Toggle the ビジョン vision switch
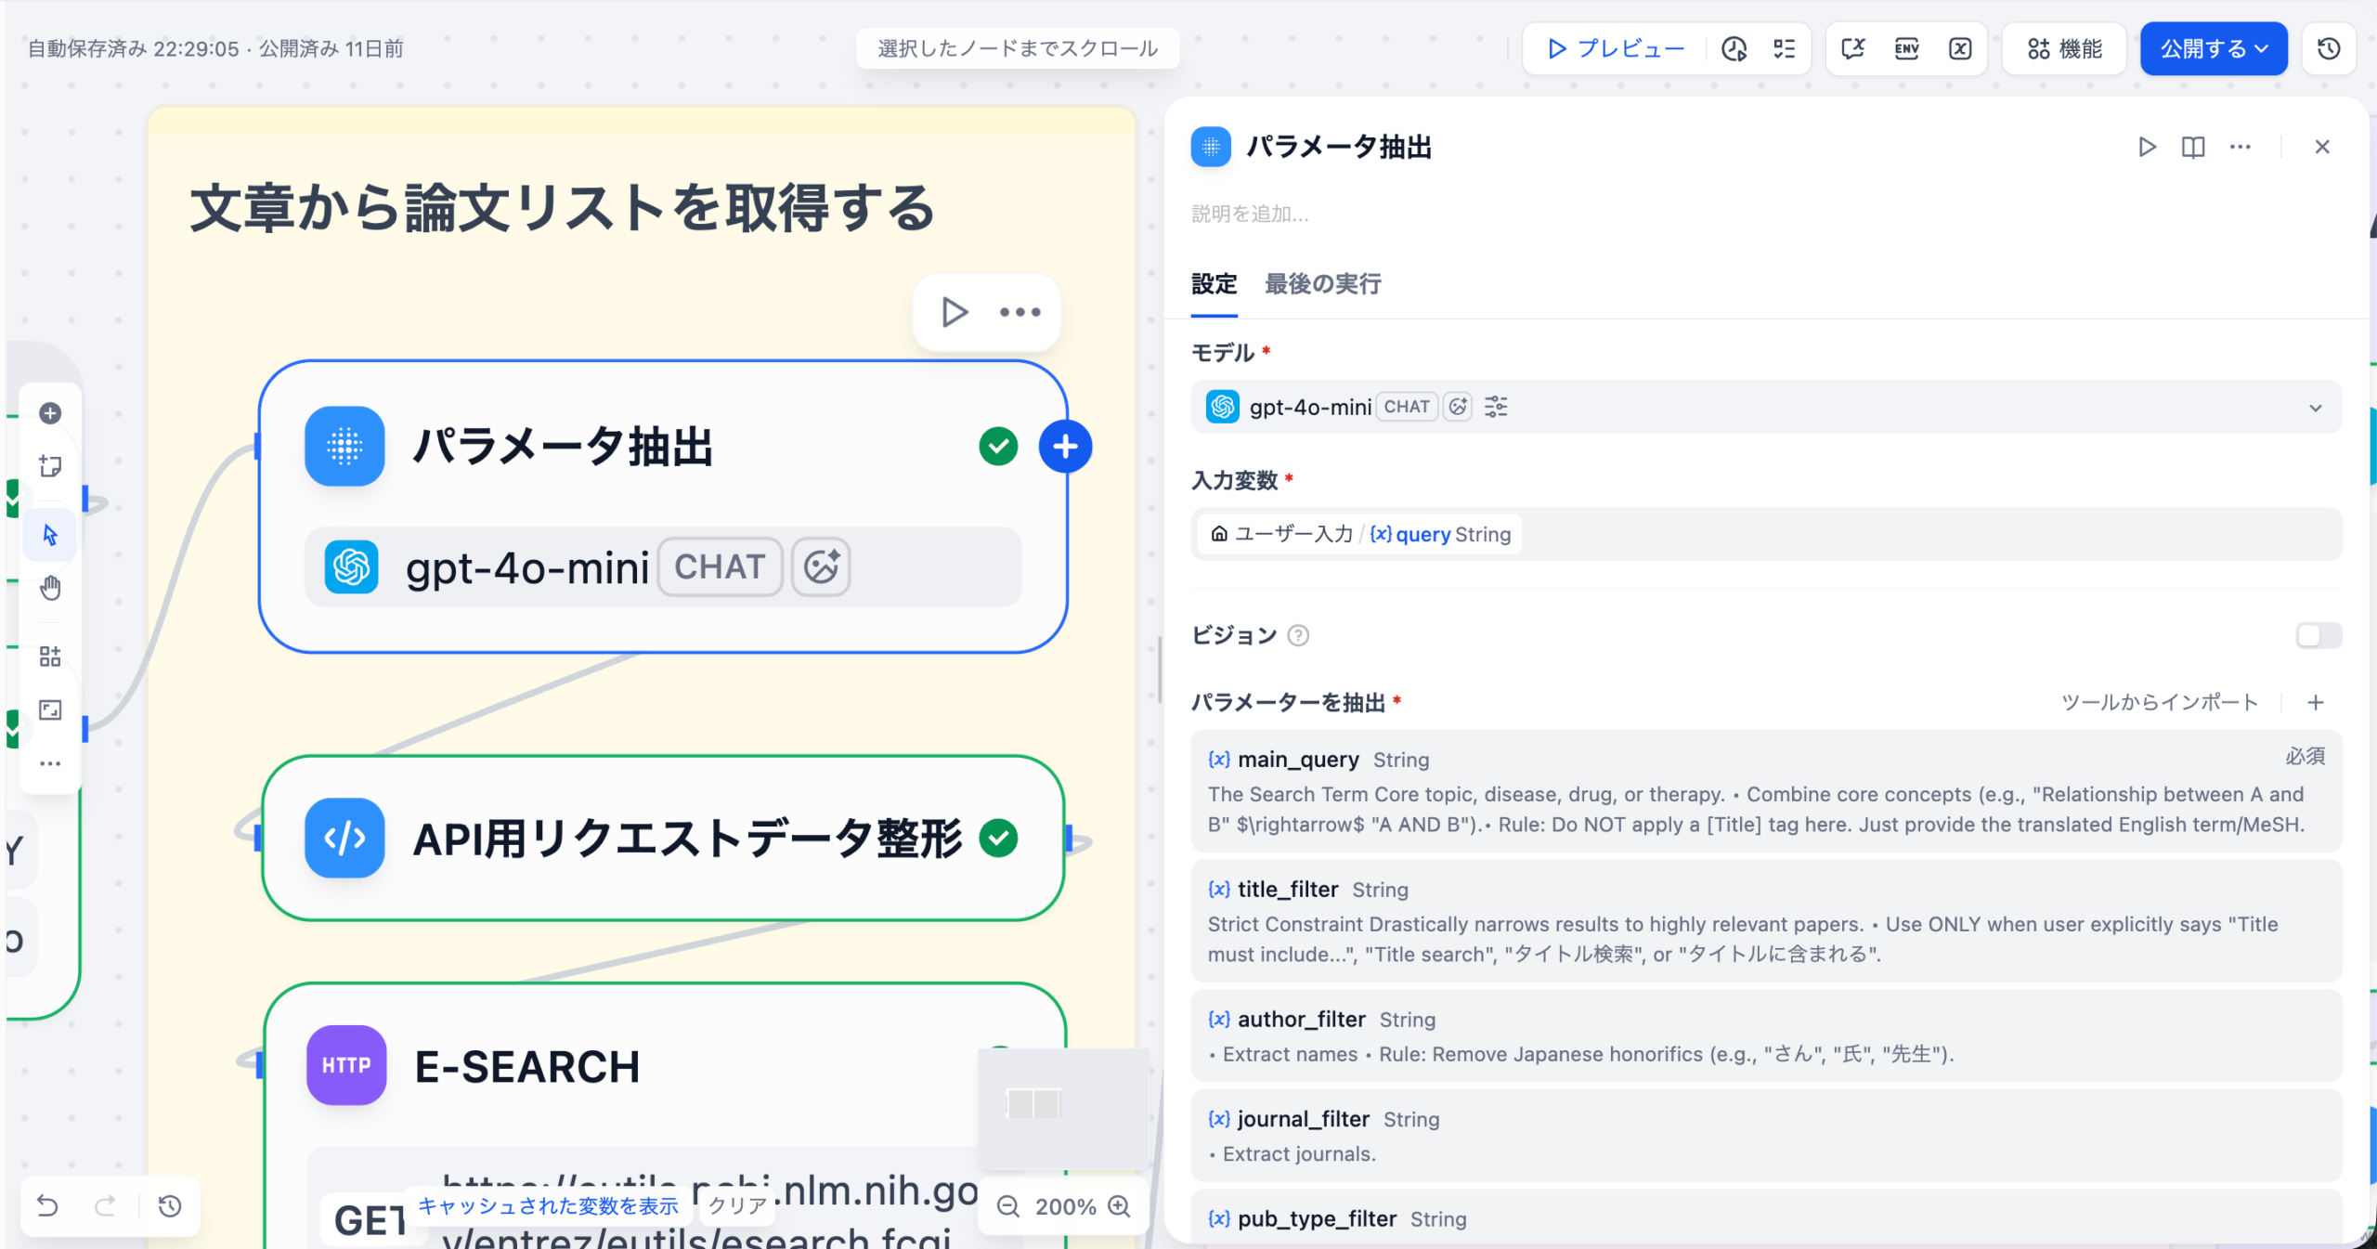 [2318, 635]
